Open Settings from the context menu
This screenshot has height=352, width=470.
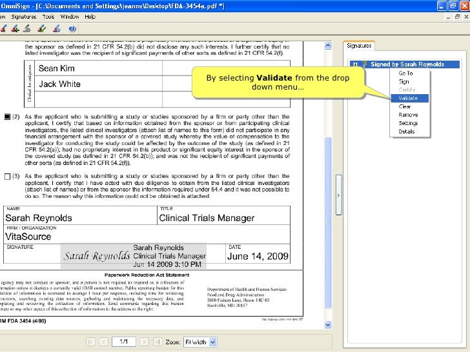coord(410,123)
